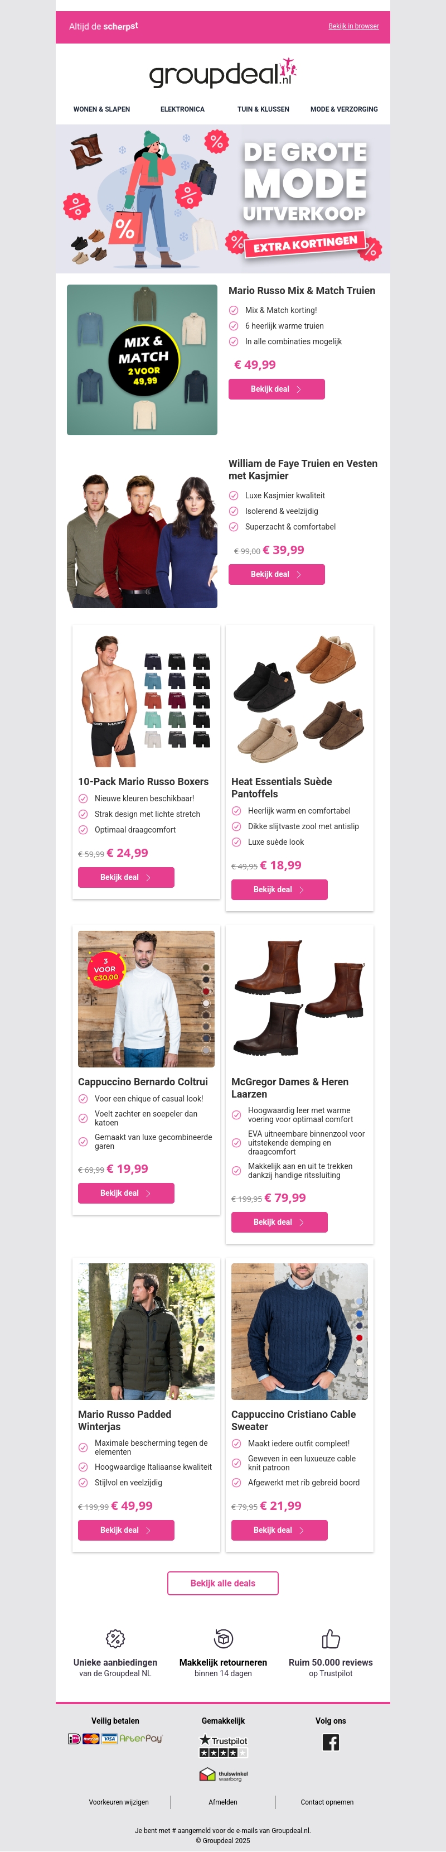The image size is (446, 1852).
Task: Click the iDEAL payment icon
Action: 74,1739
